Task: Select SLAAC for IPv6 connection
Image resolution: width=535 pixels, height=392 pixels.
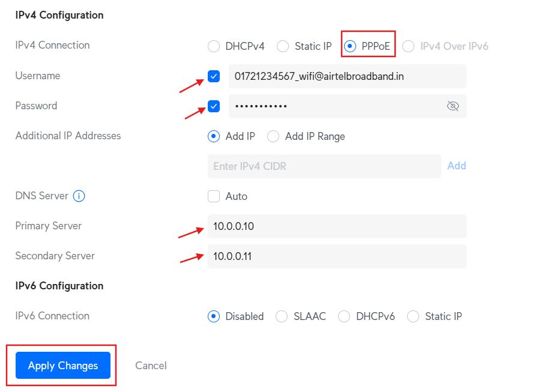Action: pyautogui.click(x=282, y=316)
